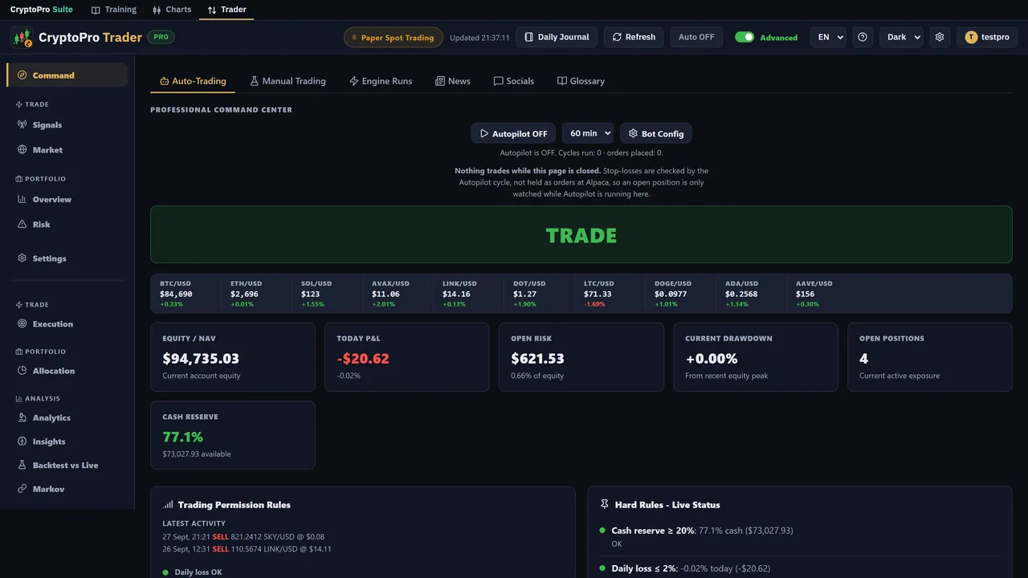Image resolution: width=1028 pixels, height=578 pixels.
Task: Open Bot Config
Action: pyautogui.click(x=656, y=133)
